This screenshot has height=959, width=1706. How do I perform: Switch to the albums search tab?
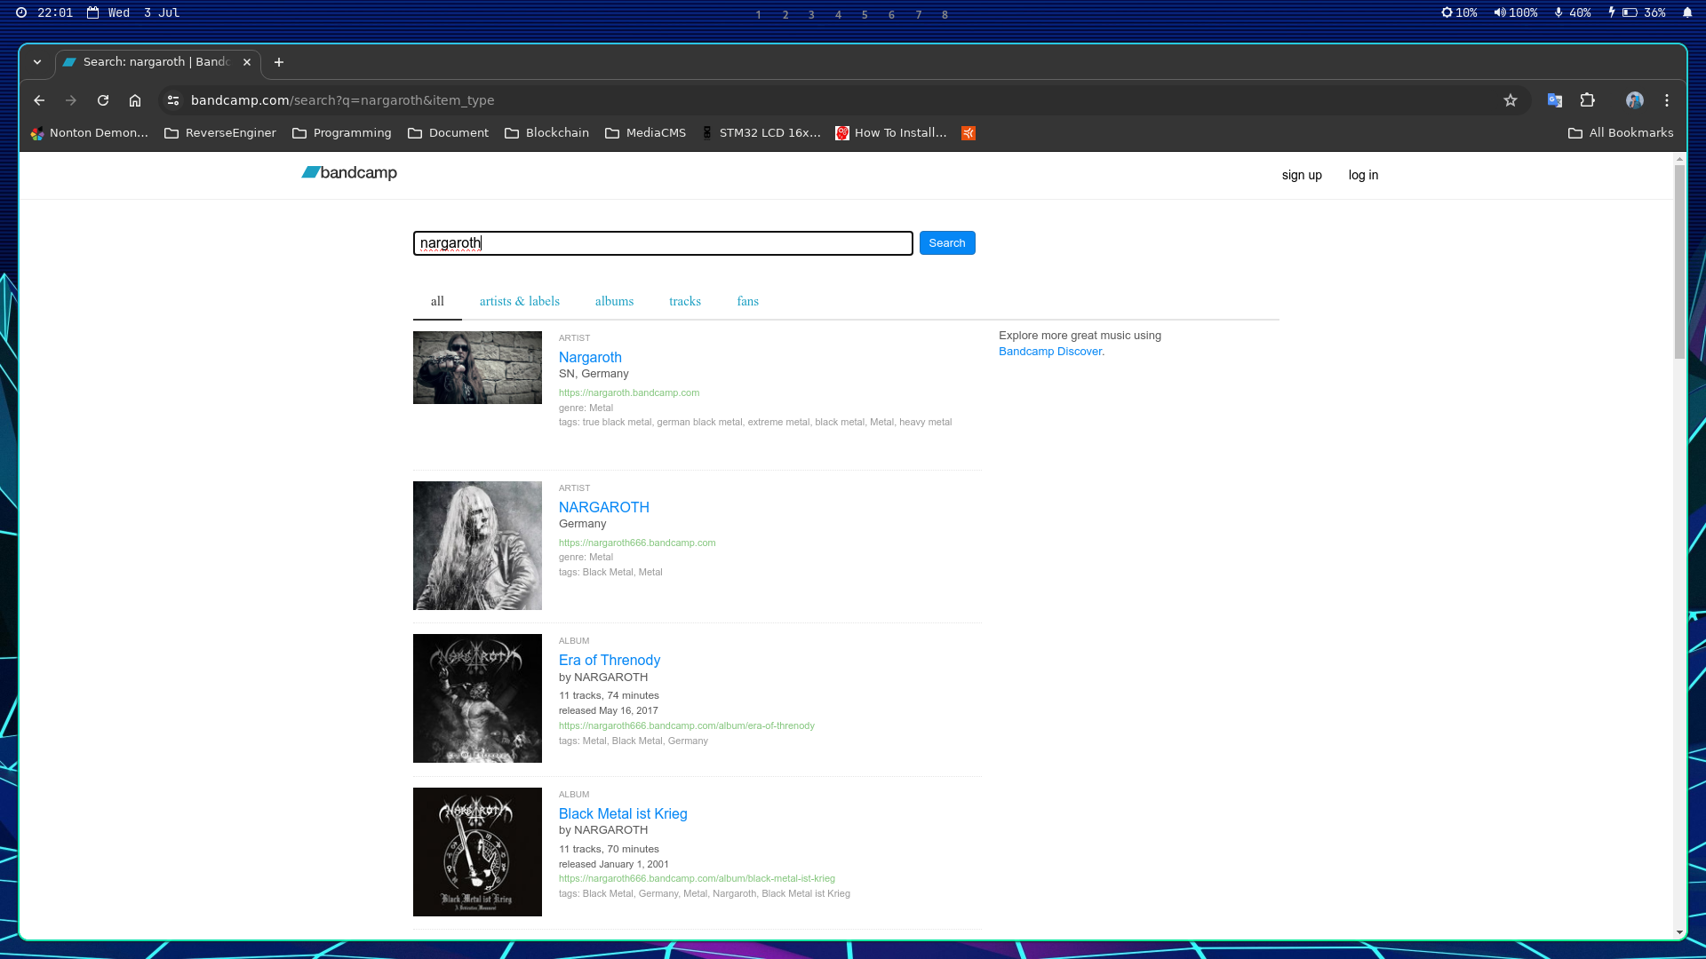click(x=614, y=301)
